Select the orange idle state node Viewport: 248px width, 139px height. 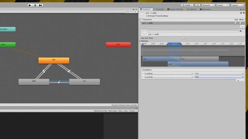[x=54, y=61]
